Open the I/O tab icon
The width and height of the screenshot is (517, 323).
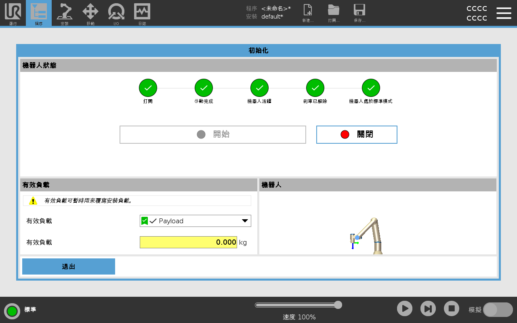click(x=116, y=13)
